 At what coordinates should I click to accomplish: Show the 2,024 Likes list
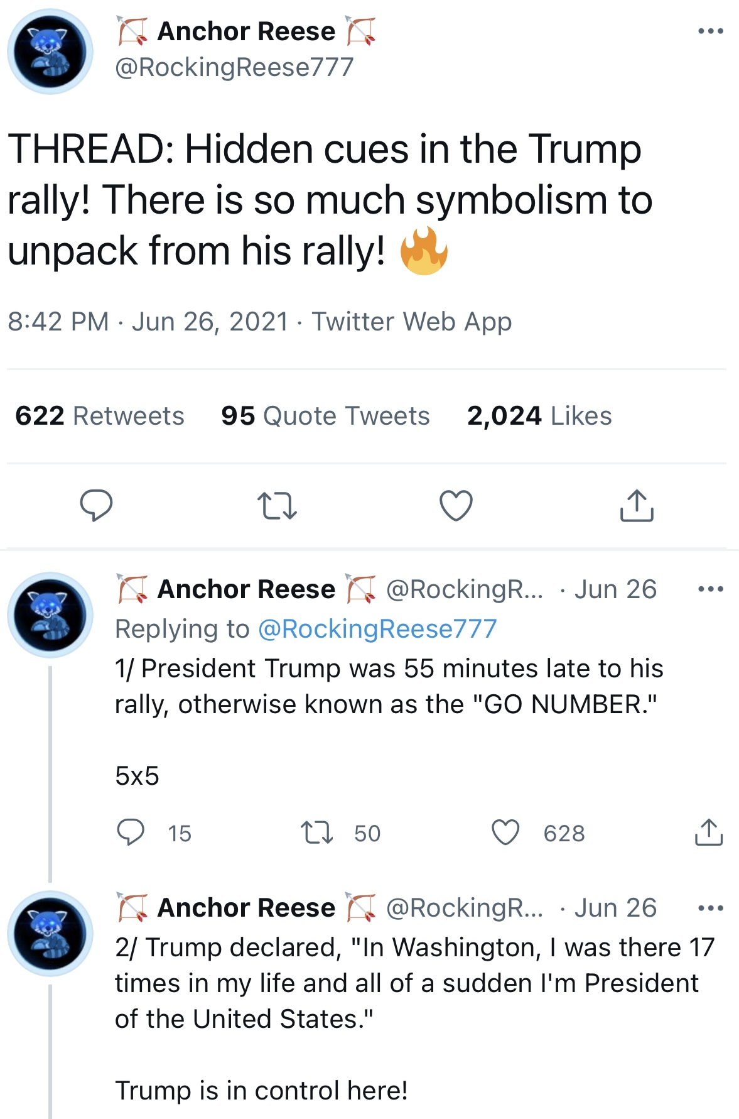(539, 416)
